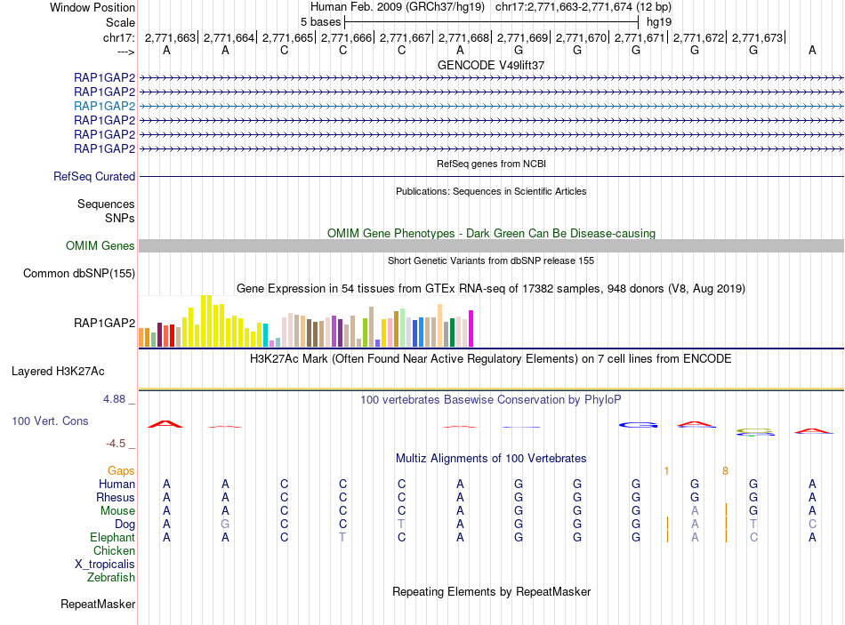Click the Sequences track label
This screenshot has height=625, width=845.
[x=106, y=204]
